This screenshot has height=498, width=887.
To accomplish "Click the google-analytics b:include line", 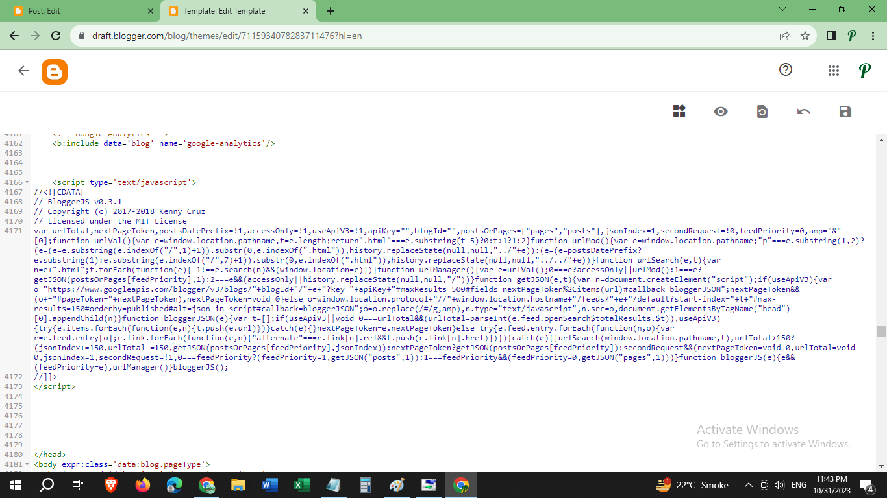I will point(164,143).
